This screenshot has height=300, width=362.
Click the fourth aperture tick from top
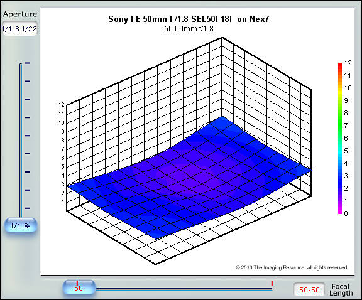28,117
